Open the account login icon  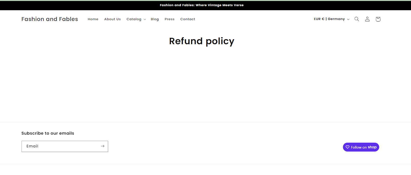click(367, 19)
